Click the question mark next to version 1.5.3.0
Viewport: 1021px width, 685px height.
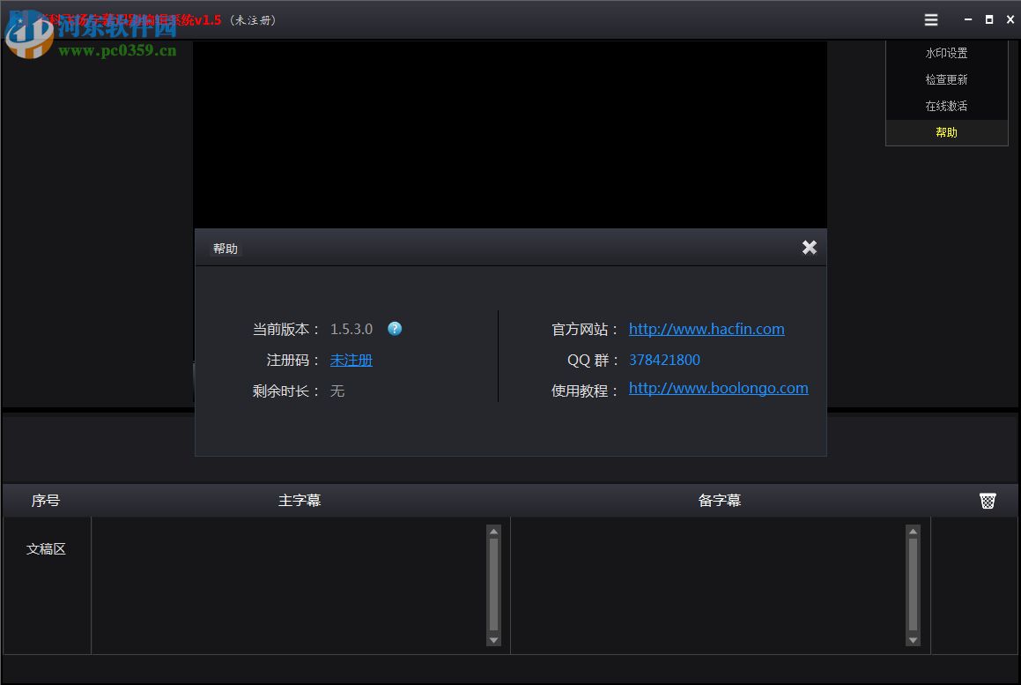click(x=395, y=329)
